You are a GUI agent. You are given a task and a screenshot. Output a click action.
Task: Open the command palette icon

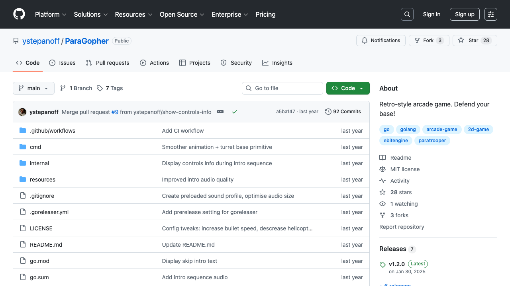click(x=490, y=14)
